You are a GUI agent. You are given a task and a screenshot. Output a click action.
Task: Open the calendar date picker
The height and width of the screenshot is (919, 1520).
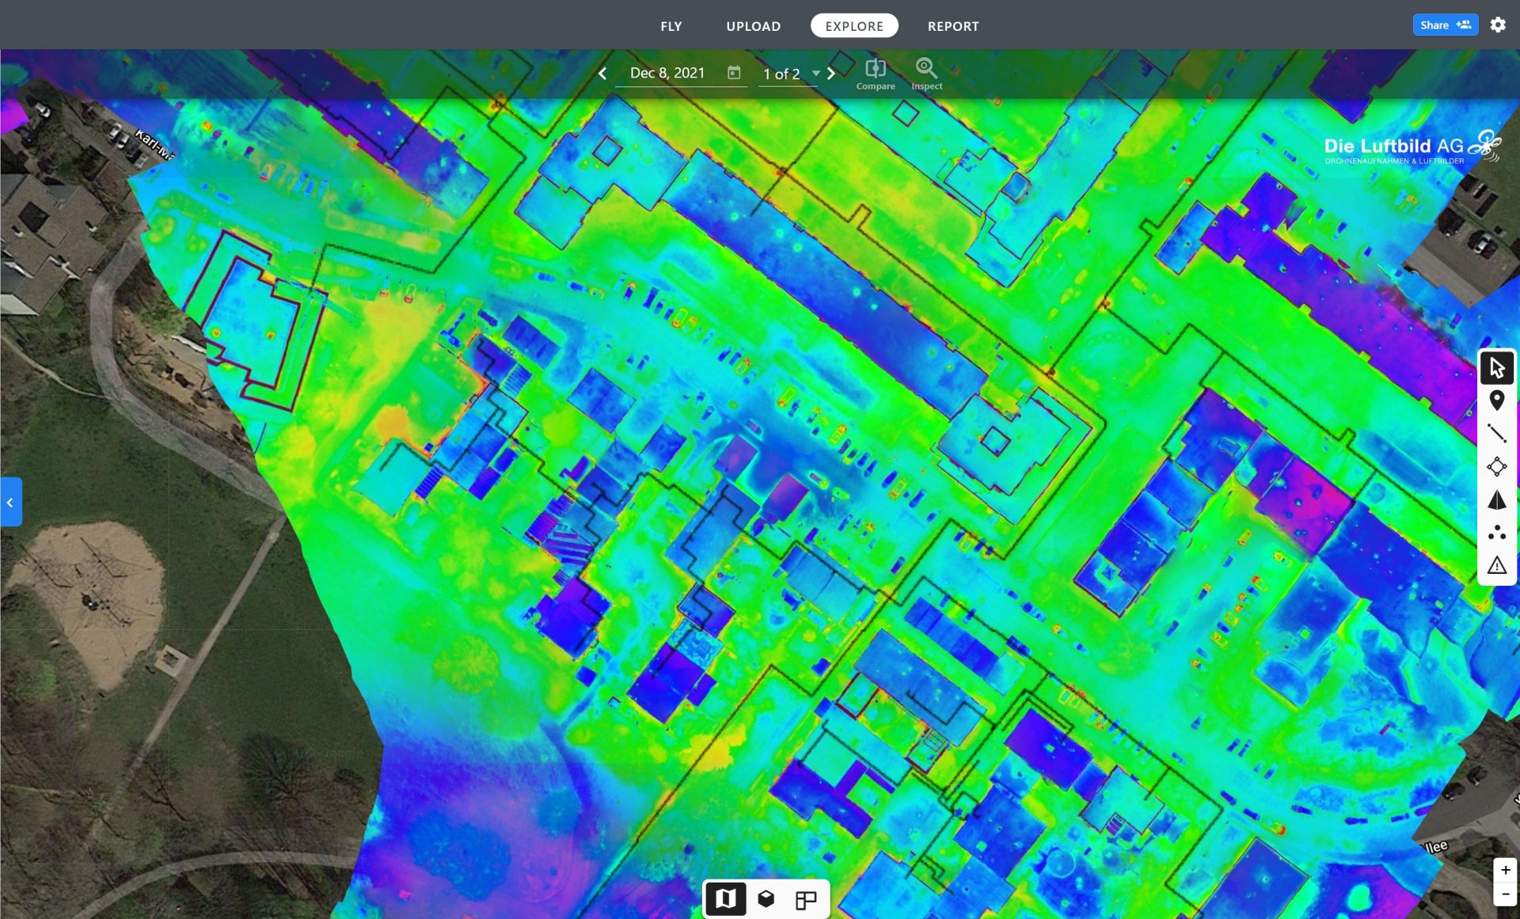pyautogui.click(x=735, y=72)
